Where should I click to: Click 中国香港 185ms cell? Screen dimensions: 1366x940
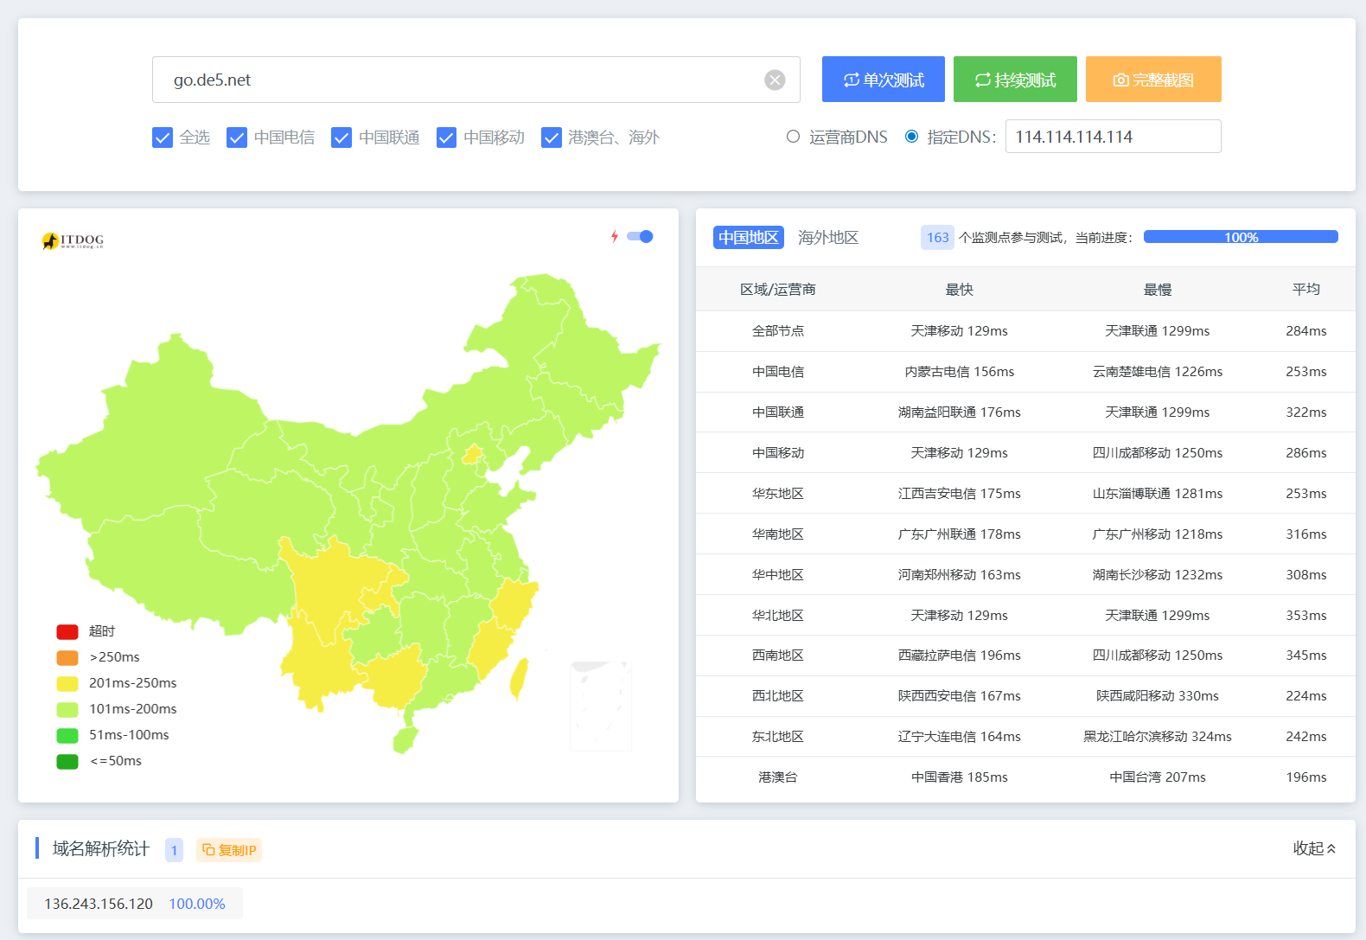(x=960, y=777)
